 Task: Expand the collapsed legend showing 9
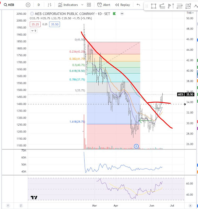pos(33,31)
